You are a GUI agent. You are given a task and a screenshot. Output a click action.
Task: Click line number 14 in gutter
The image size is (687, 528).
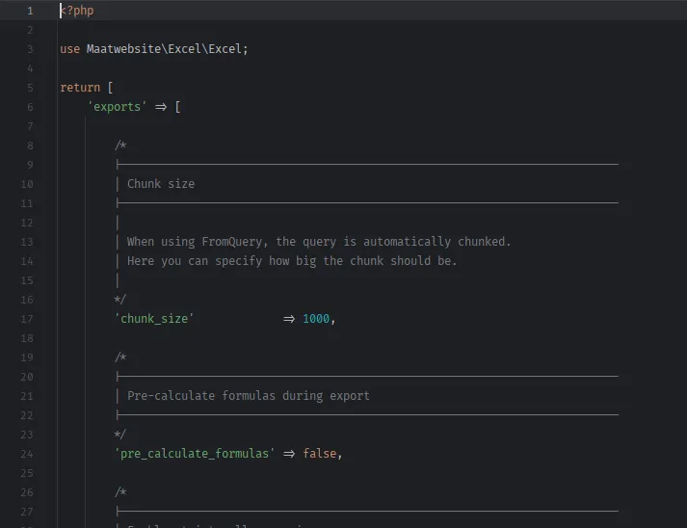tap(27, 261)
